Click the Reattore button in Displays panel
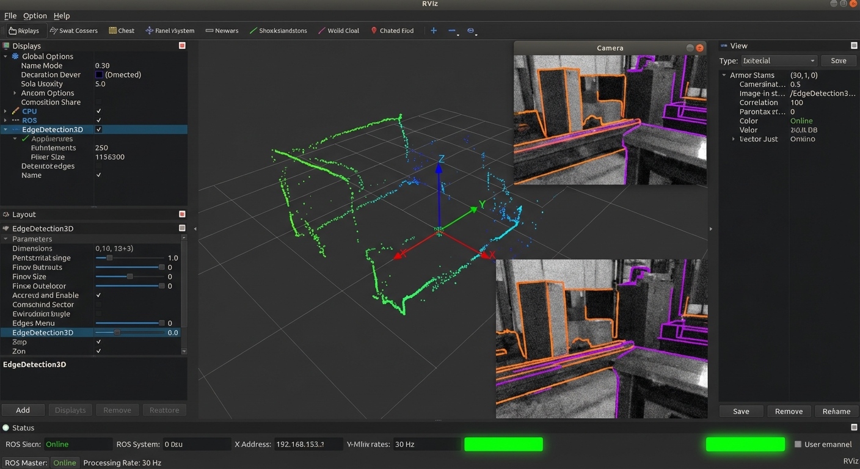 click(x=164, y=410)
